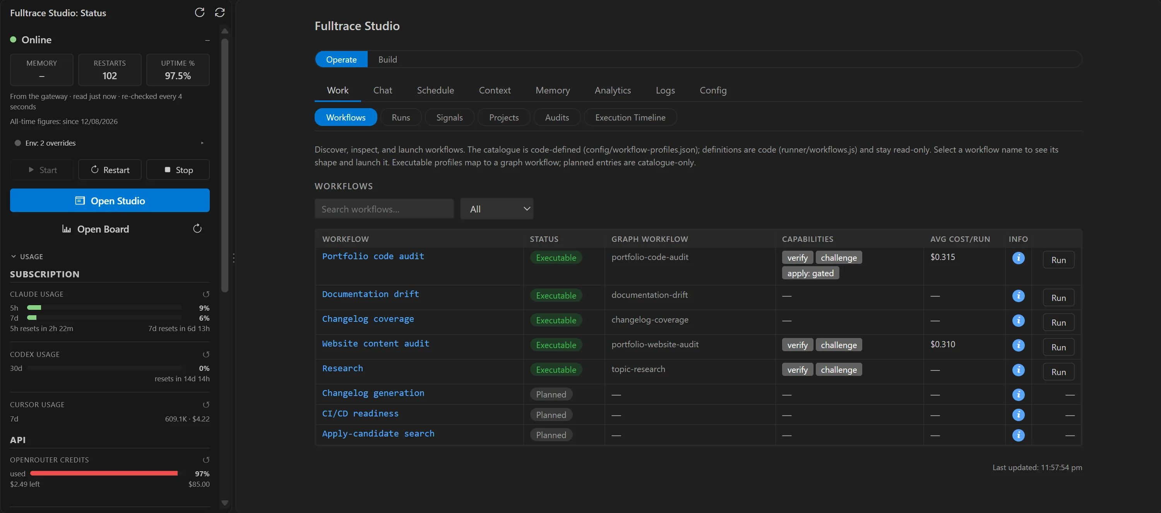This screenshot has width=1161, height=513.
Task: Select the Execution Timeline pill
Action: [x=630, y=117]
